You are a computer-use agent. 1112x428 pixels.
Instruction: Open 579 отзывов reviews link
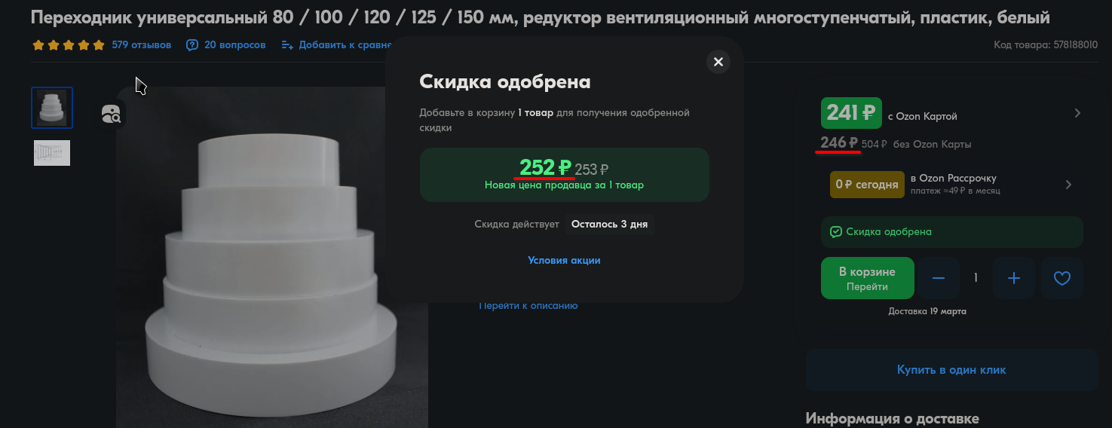[141, 45]
